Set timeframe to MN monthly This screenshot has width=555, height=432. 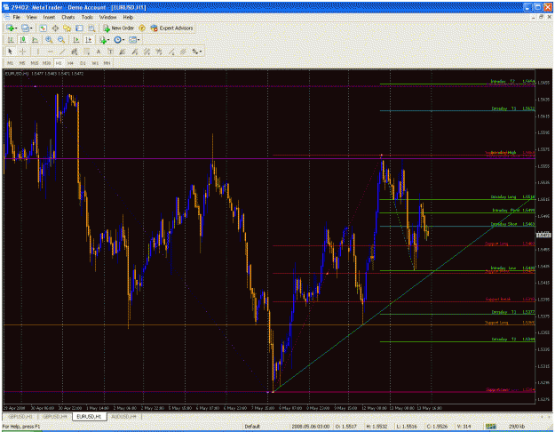tap(107, 63)
